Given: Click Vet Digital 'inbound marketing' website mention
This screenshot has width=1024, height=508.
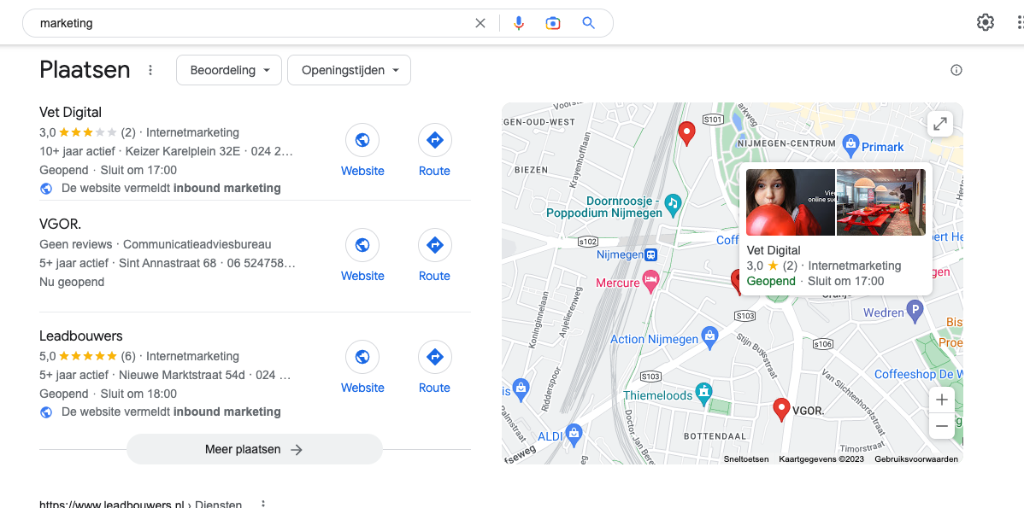Looking at the screenshot, I should [x=171, y=189].
